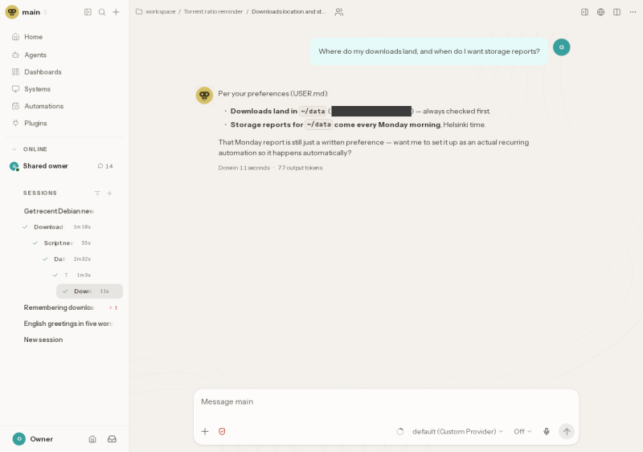Open the default (Custom Provider) dropdown
Screen dimensions: 643x452
(457, 431)
